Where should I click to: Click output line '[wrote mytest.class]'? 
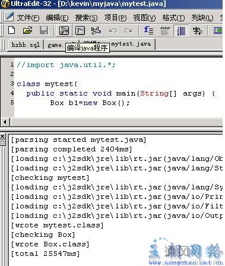click(x=57, y=226)
